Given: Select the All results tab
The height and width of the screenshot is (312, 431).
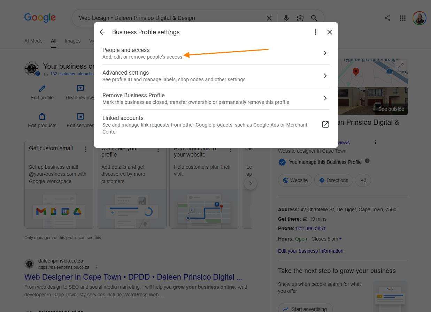Looking at the screenshot, I should (x=53, y=41).
